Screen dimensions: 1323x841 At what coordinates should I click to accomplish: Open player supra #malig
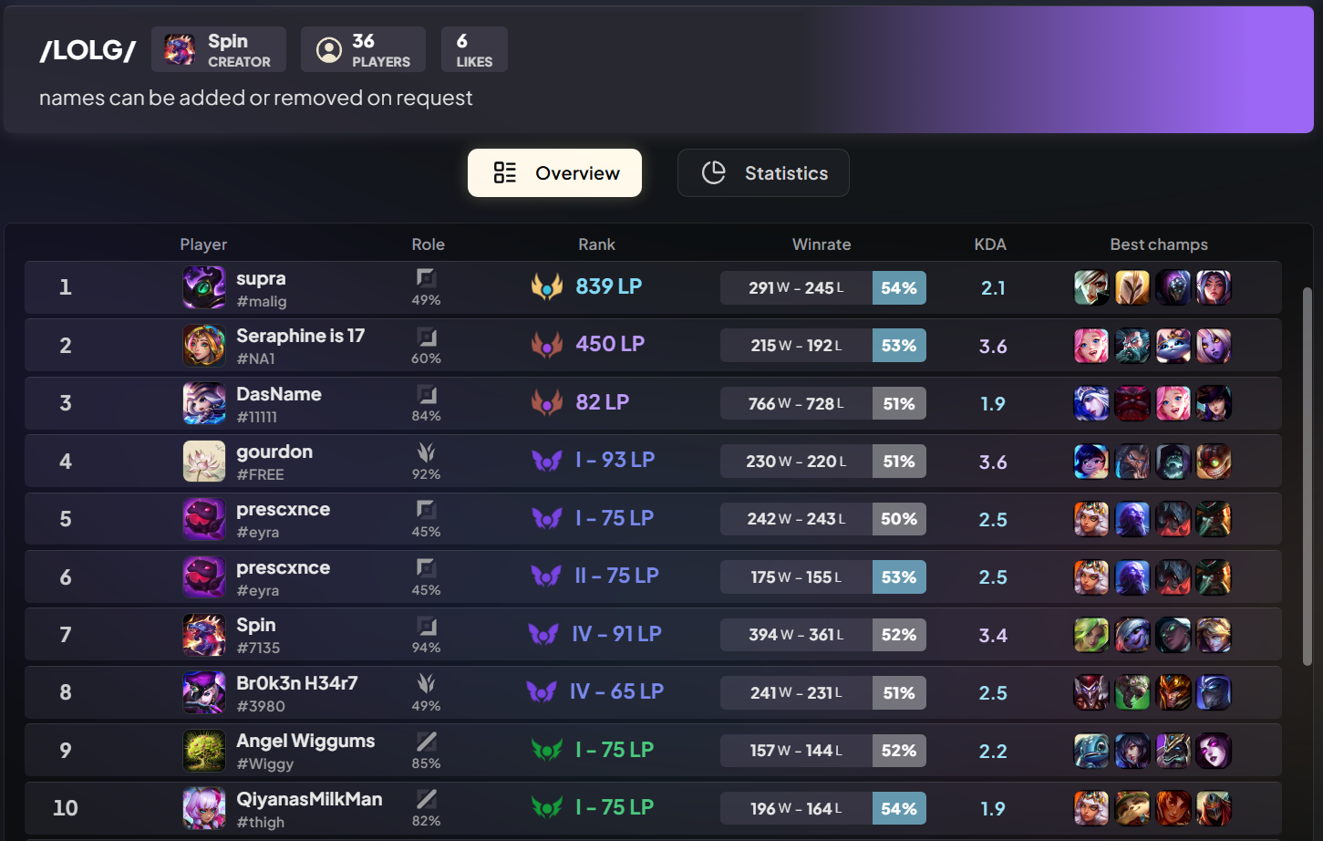point(262,288)
